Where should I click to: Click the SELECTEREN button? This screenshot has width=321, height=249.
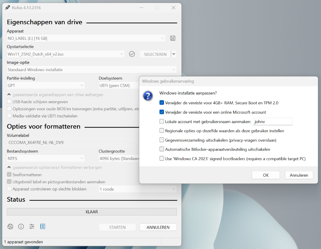pyautogui.click(x=155, y=54)
